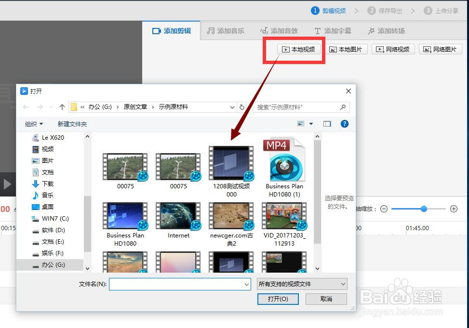Click the search magnifier in 搜索示例原材料 box
Screen dimensions: 469x328
coord(343,107)
